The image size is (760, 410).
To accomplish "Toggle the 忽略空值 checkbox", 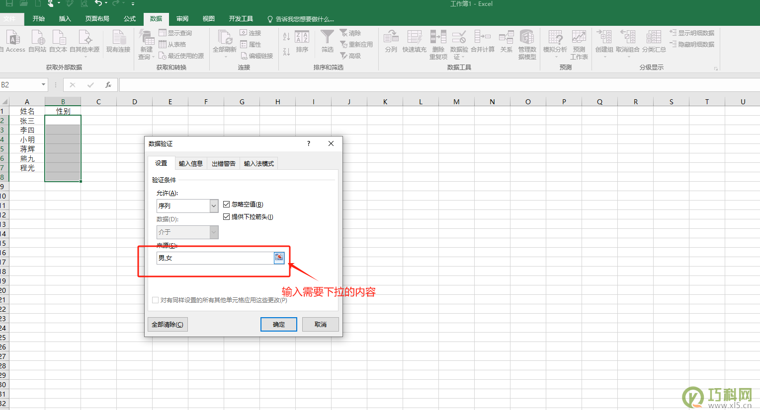I will point(227,204).
